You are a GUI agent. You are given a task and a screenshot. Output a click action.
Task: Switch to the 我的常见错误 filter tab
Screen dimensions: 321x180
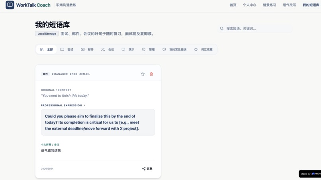click(x=174, y=49)
